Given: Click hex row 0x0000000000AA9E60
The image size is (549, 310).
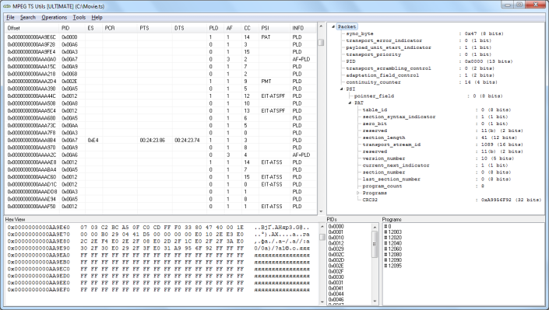Looking at the screenshot, I should pos(159,228).
